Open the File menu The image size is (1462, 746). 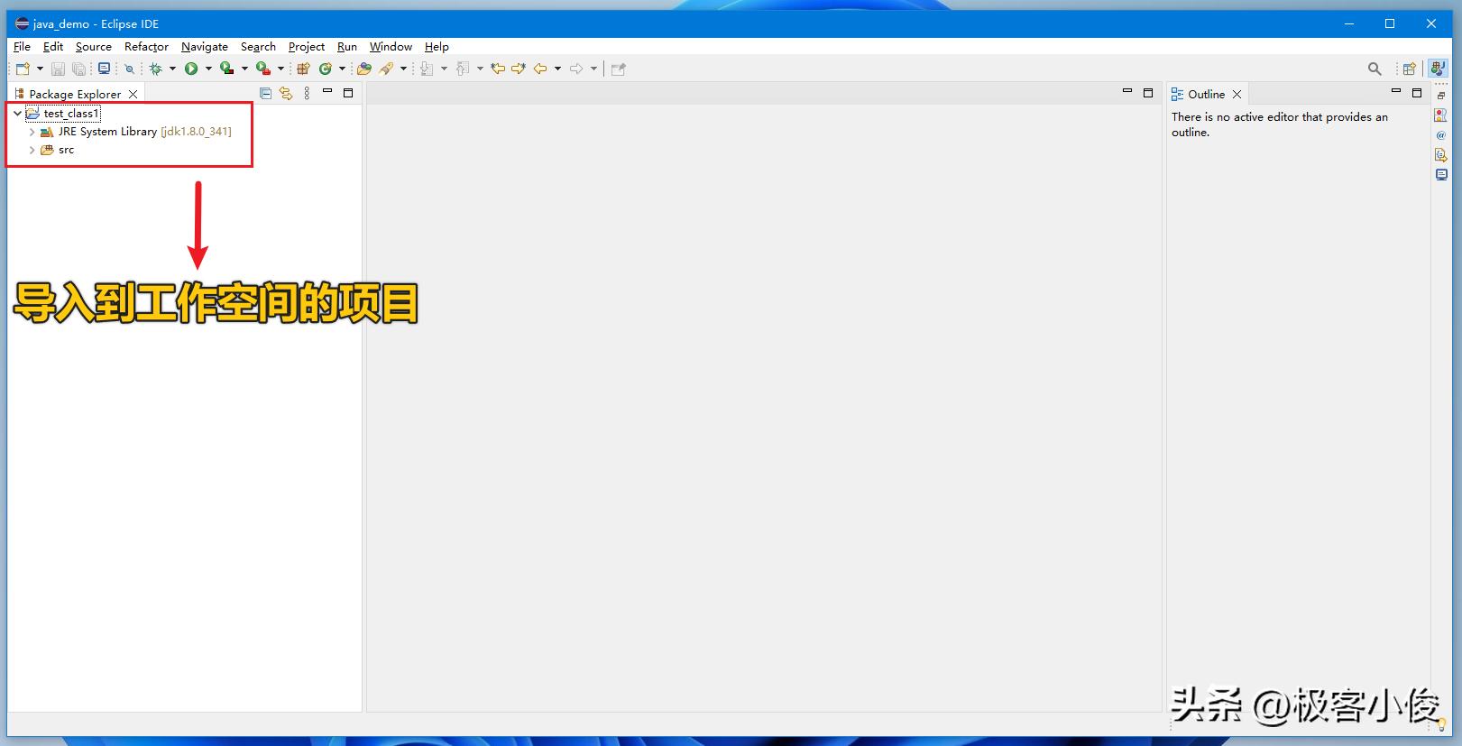point(22,47)
